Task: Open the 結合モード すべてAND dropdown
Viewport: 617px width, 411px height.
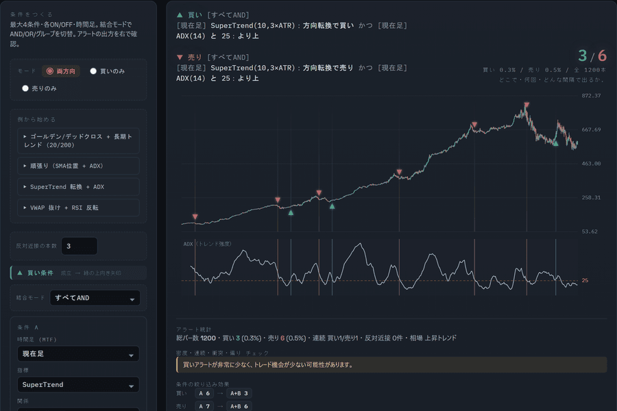Action: point(95,298)
